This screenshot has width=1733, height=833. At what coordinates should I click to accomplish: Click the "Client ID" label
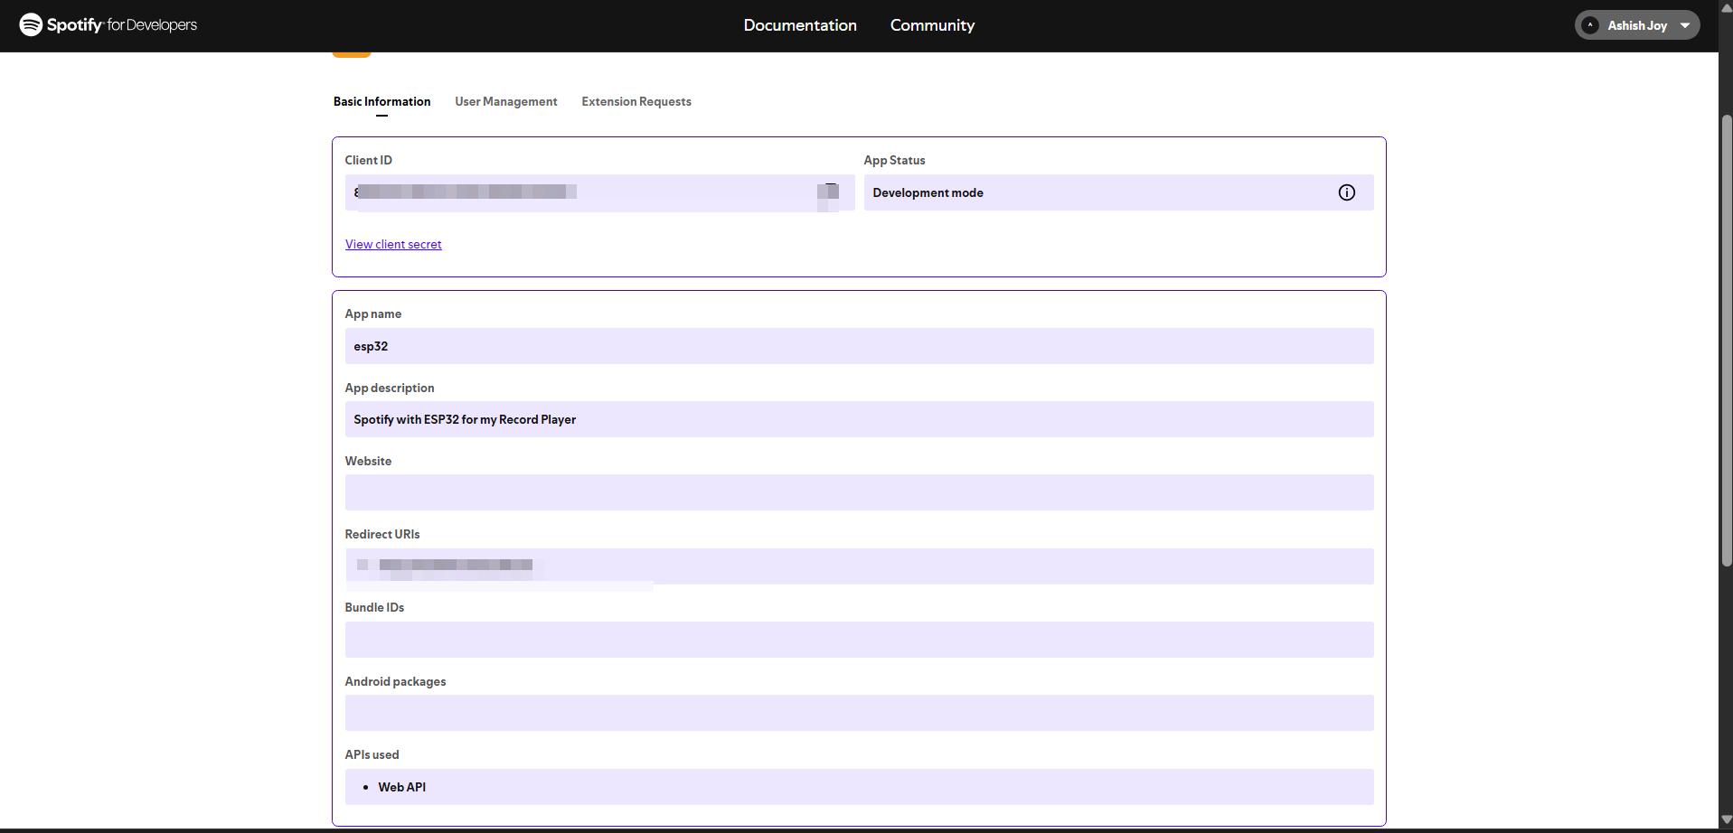click(x=368, y=160)
